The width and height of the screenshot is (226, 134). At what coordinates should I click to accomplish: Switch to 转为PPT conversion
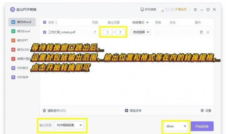(20, 40)
